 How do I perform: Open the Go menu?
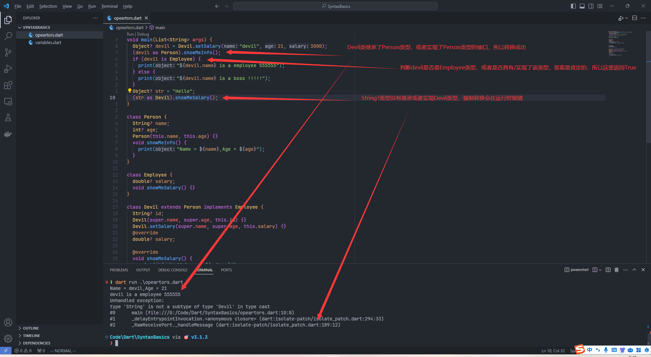click(x=80, y=6)
